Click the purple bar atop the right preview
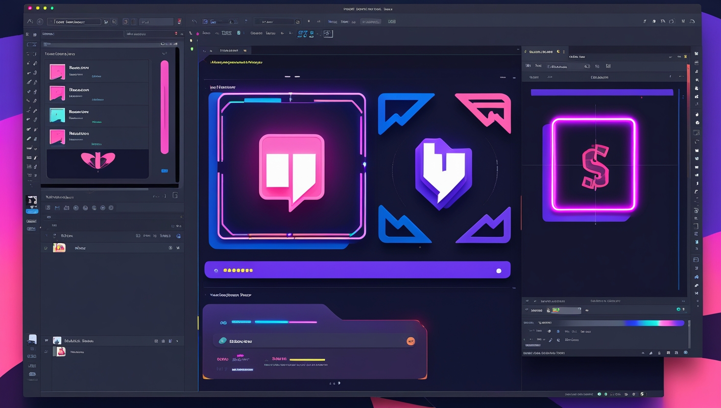Image resolution: width=721 pixels, height=408 pixels. point(602,92)
